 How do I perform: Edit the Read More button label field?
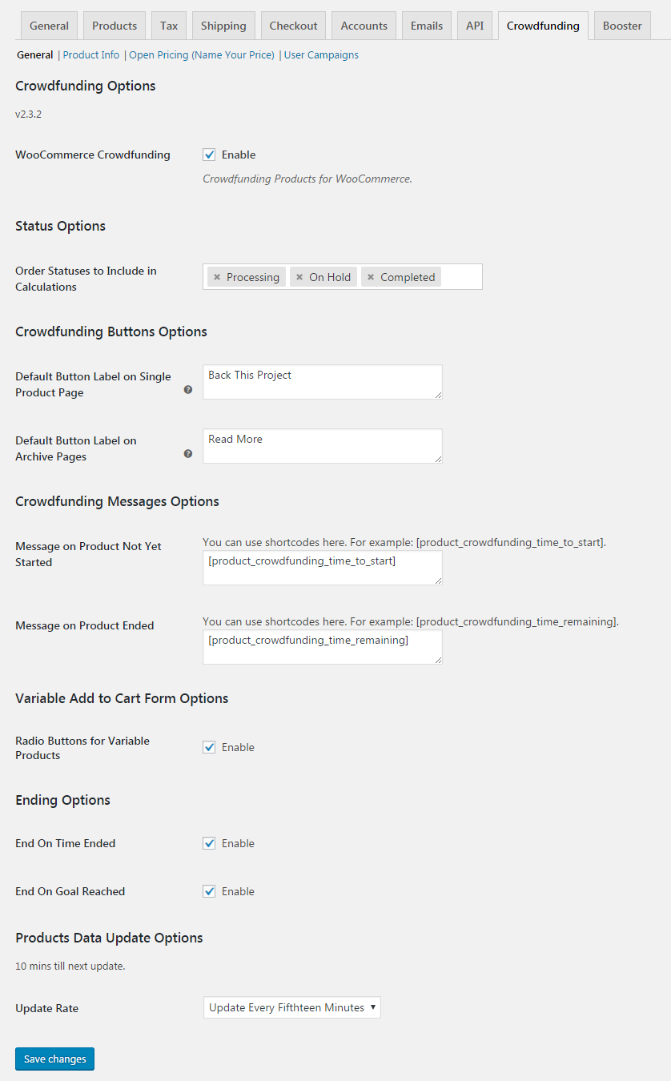(323, 446)
